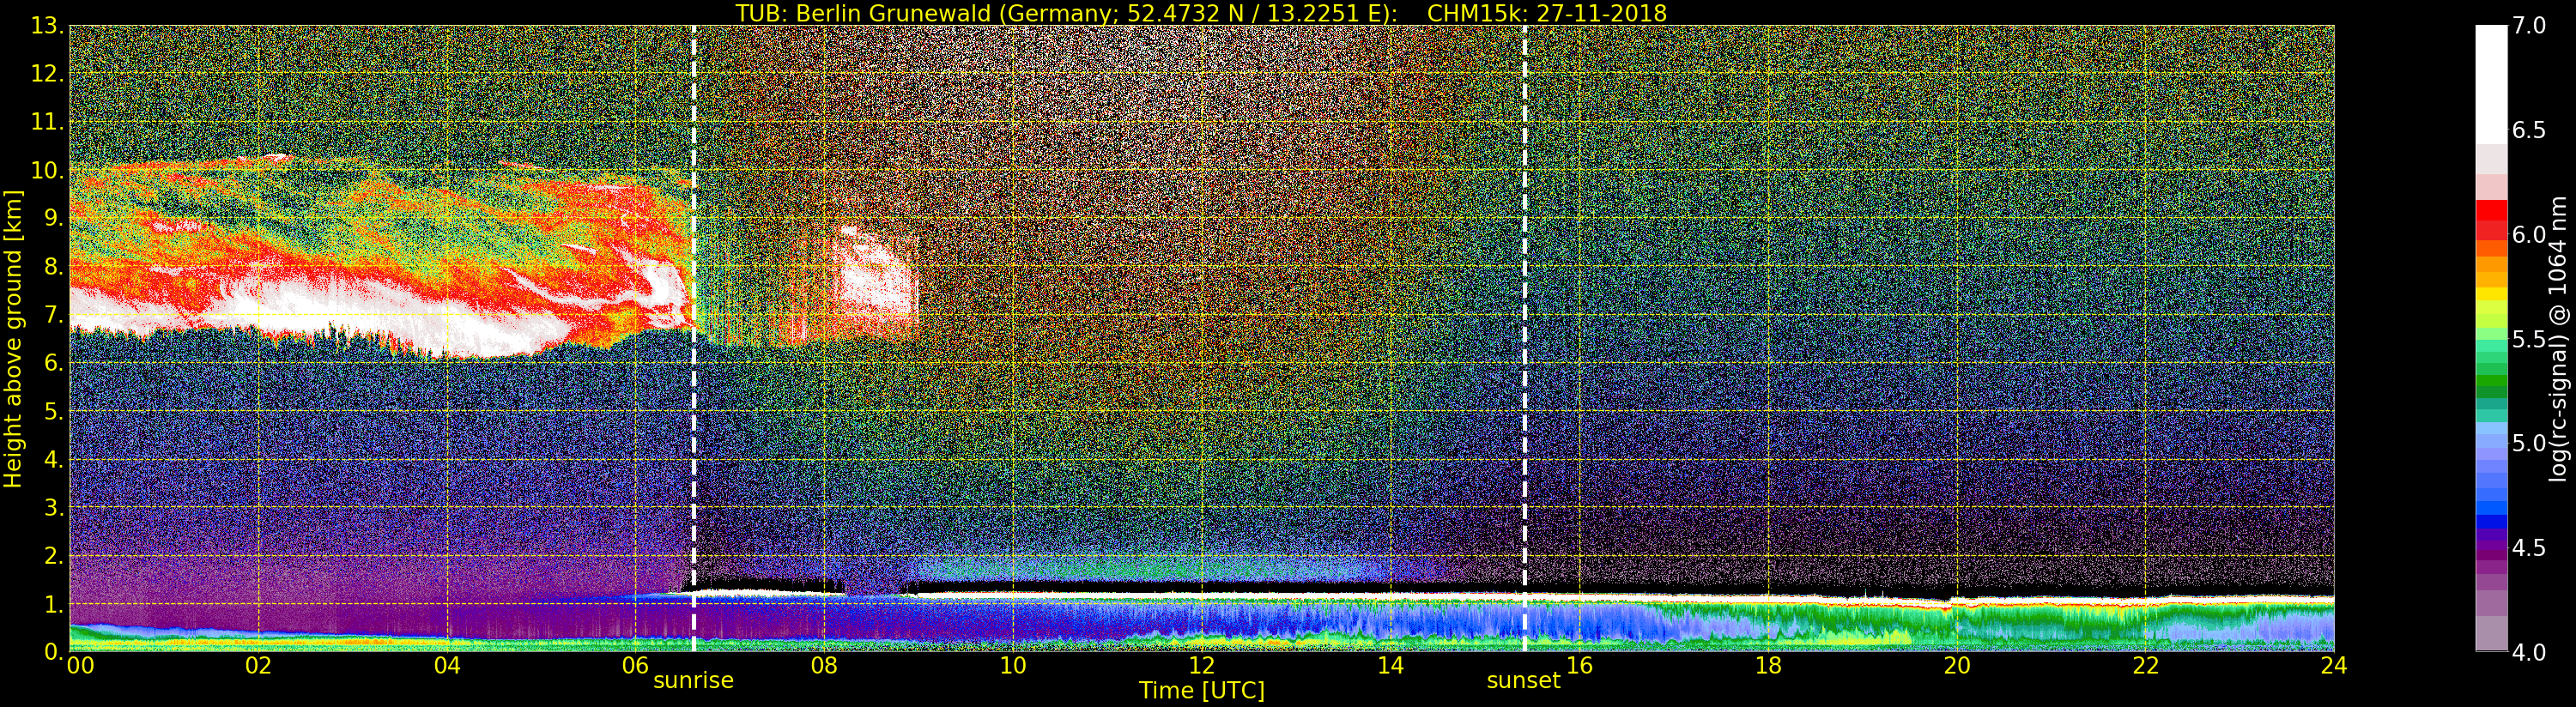Select the 'Height above ground [km]' axis label
The height and width of the screenshot is (707, 2576).
click(x=13, y=338)
